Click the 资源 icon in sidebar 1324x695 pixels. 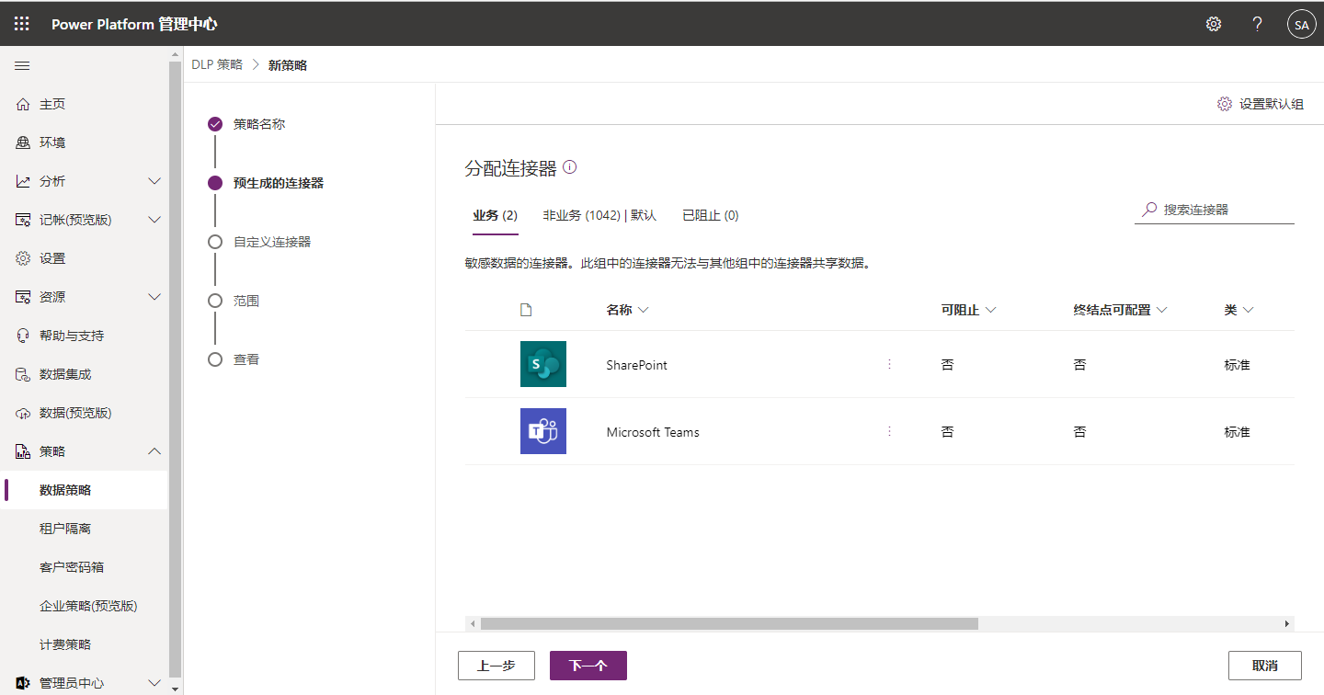pyautogui.click(x=24, y=297)
